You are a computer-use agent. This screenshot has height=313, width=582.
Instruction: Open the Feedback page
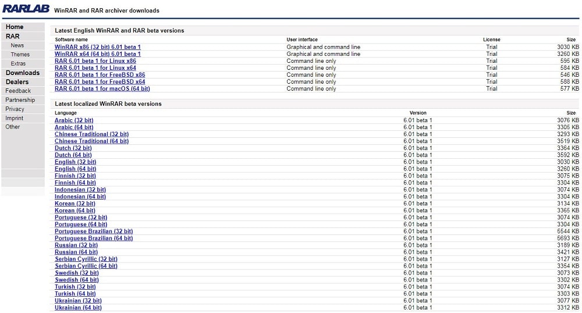point(18,91)
